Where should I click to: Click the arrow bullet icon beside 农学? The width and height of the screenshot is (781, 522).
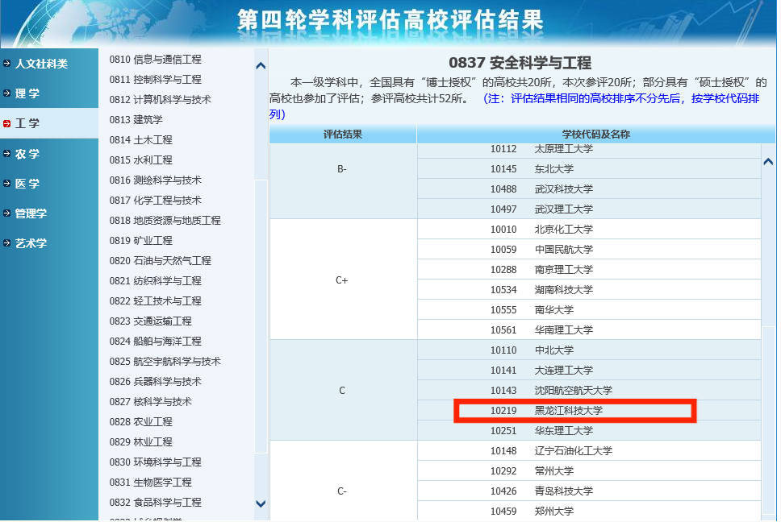[x=7, y=154]
